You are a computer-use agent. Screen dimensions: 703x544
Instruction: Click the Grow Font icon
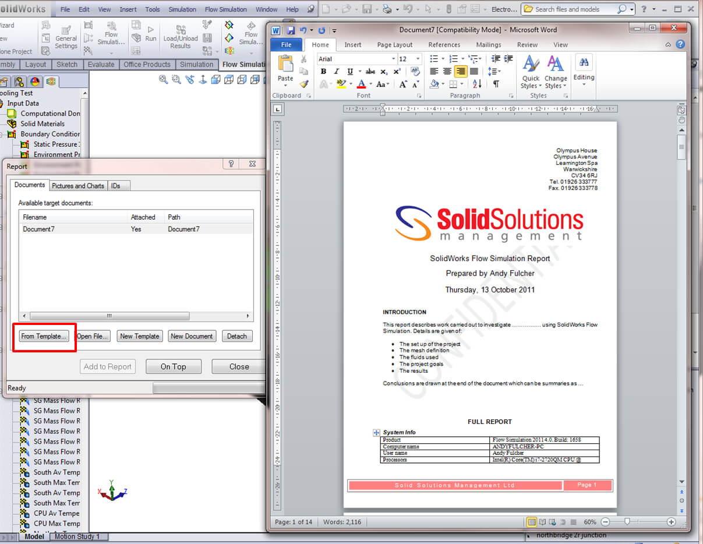tap(403, 84)
